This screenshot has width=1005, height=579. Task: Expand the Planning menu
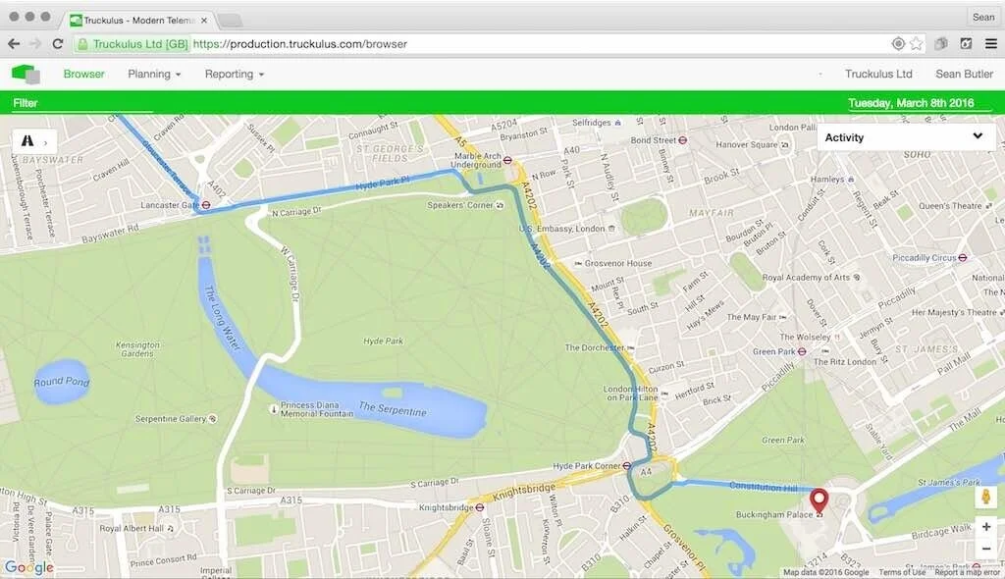click(x=154, y=74)
